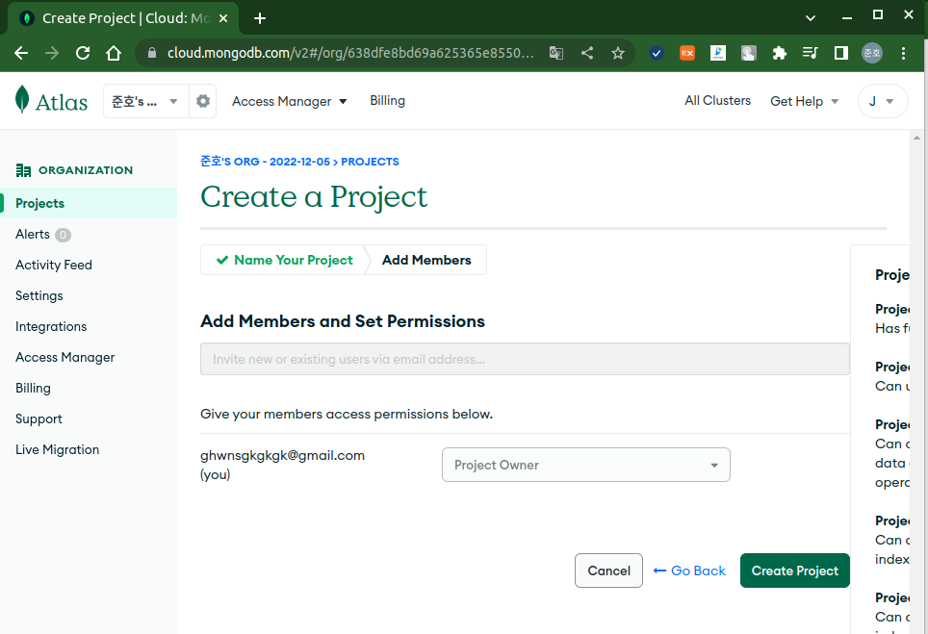Click the Cancel button
928x634 pixels.
pyautogui.click(x=608, y=571)
